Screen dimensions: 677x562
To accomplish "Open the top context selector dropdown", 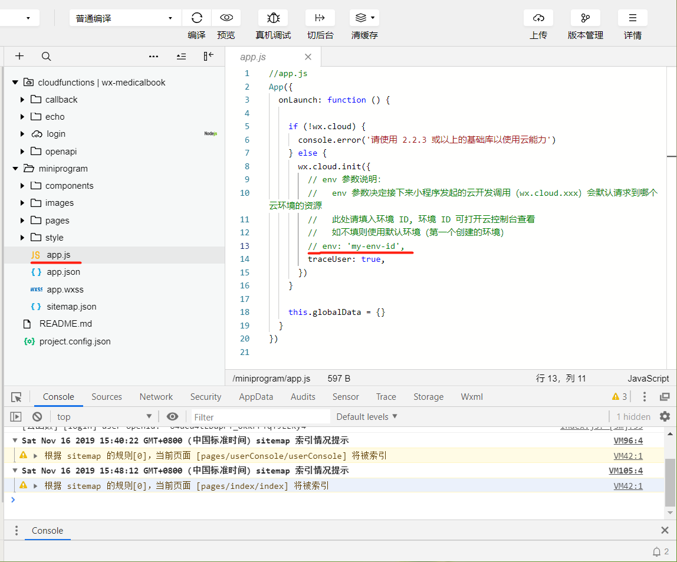I will tap(104, 416).
